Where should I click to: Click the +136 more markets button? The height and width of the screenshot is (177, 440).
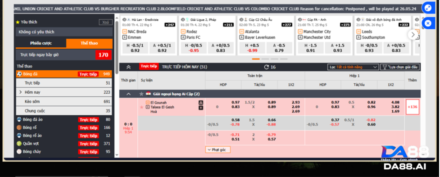tap(413, 107)
